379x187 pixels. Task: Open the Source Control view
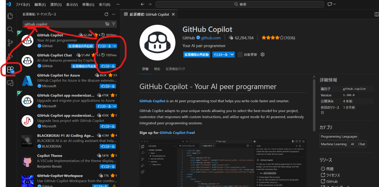[x=10, y=43]
